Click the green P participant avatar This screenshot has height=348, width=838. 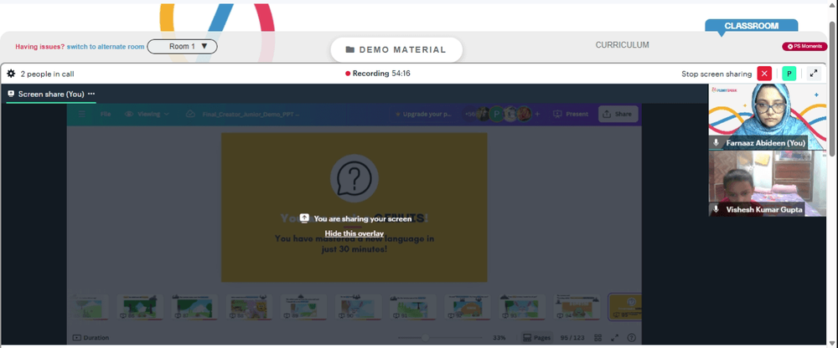(789, 74)
